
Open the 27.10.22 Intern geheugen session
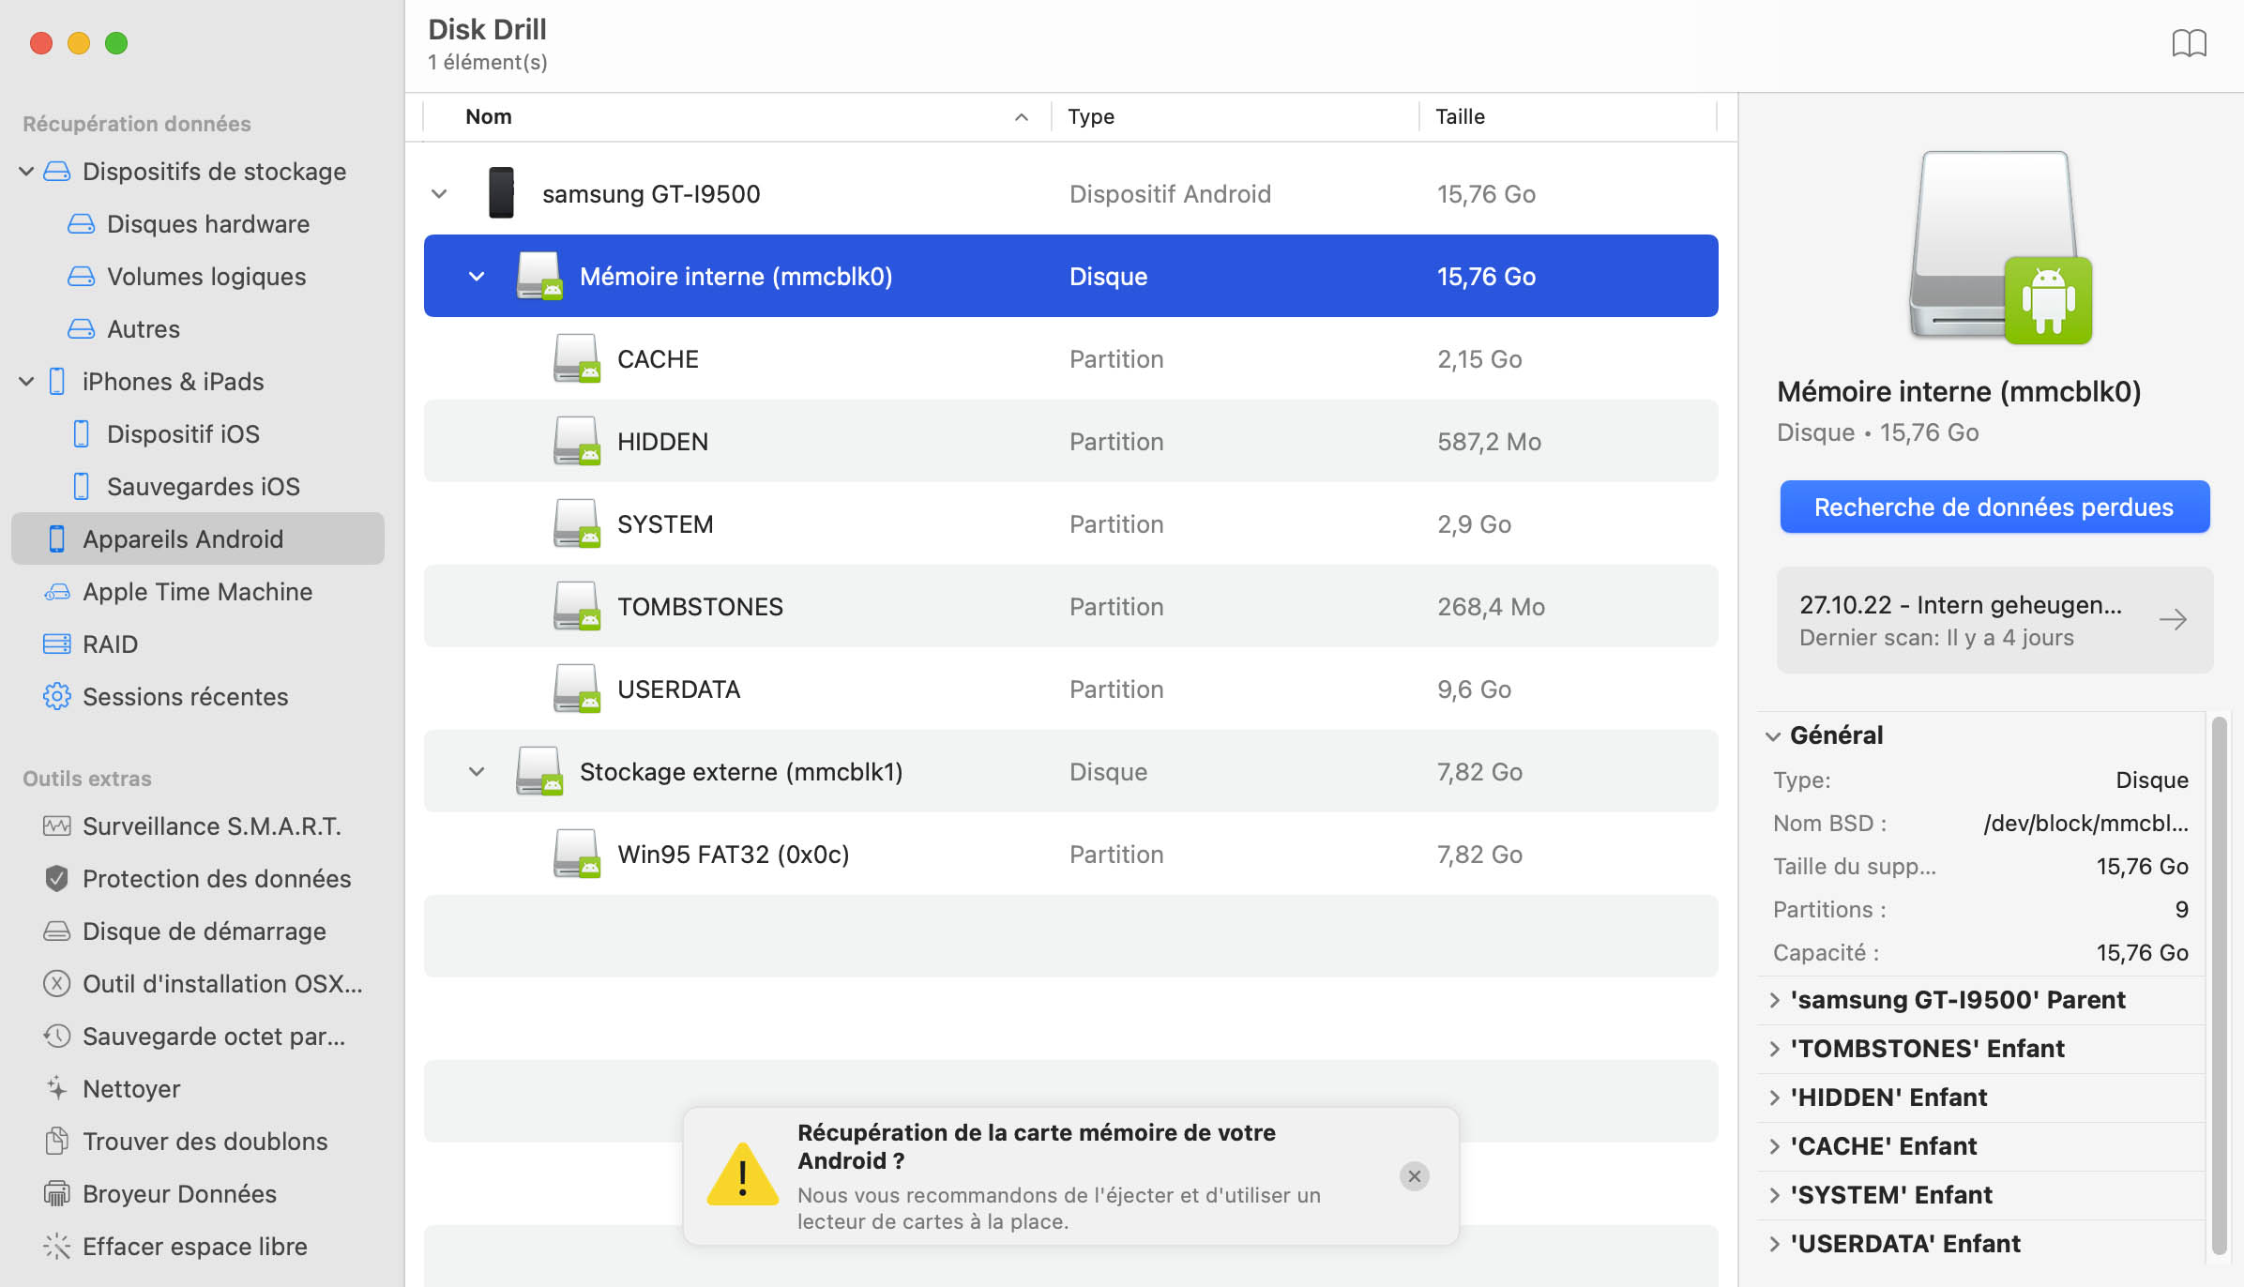(x=1994, y=620)
